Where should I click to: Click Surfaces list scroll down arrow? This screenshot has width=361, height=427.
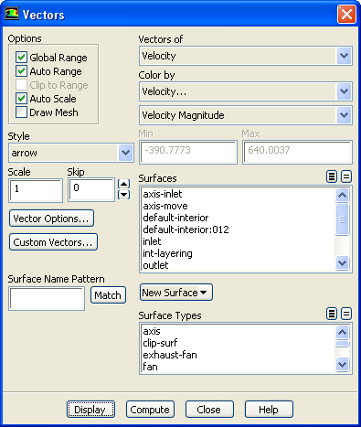[x=343, y=262]
